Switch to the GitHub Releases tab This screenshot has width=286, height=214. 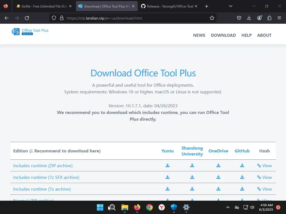point(170,6)
